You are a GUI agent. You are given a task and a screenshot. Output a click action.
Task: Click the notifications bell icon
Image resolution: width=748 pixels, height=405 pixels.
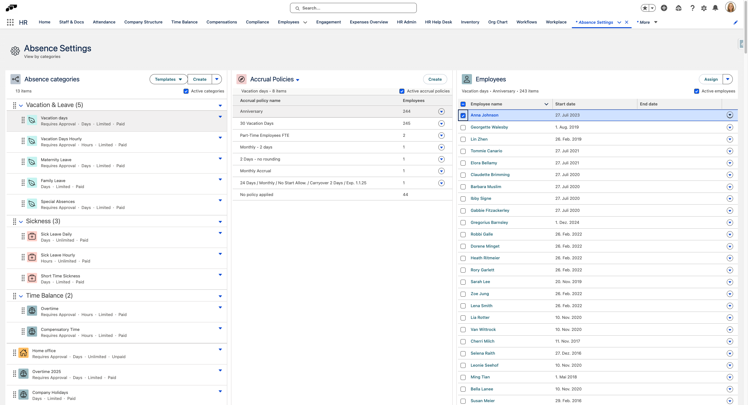point(715,8)
